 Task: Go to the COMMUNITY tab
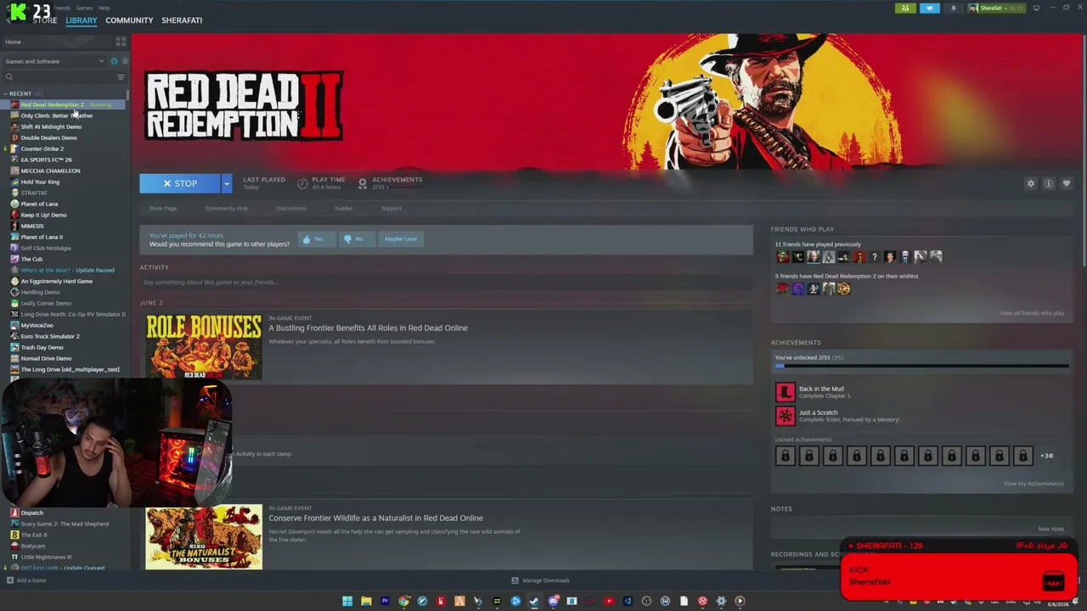tap(129, 20)
